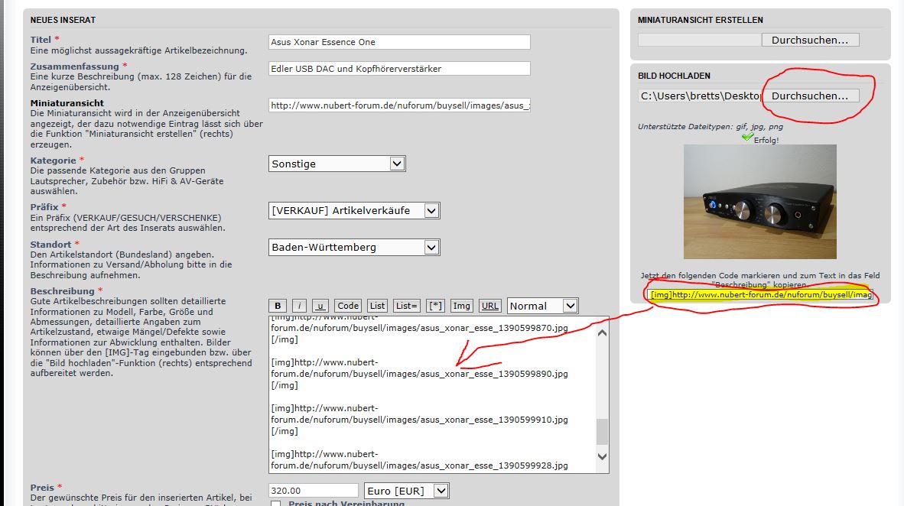Expand the Präfix dropdown with VERKAUF
Viewport: 904px width, 506px height.
click(x=355, y=210)
